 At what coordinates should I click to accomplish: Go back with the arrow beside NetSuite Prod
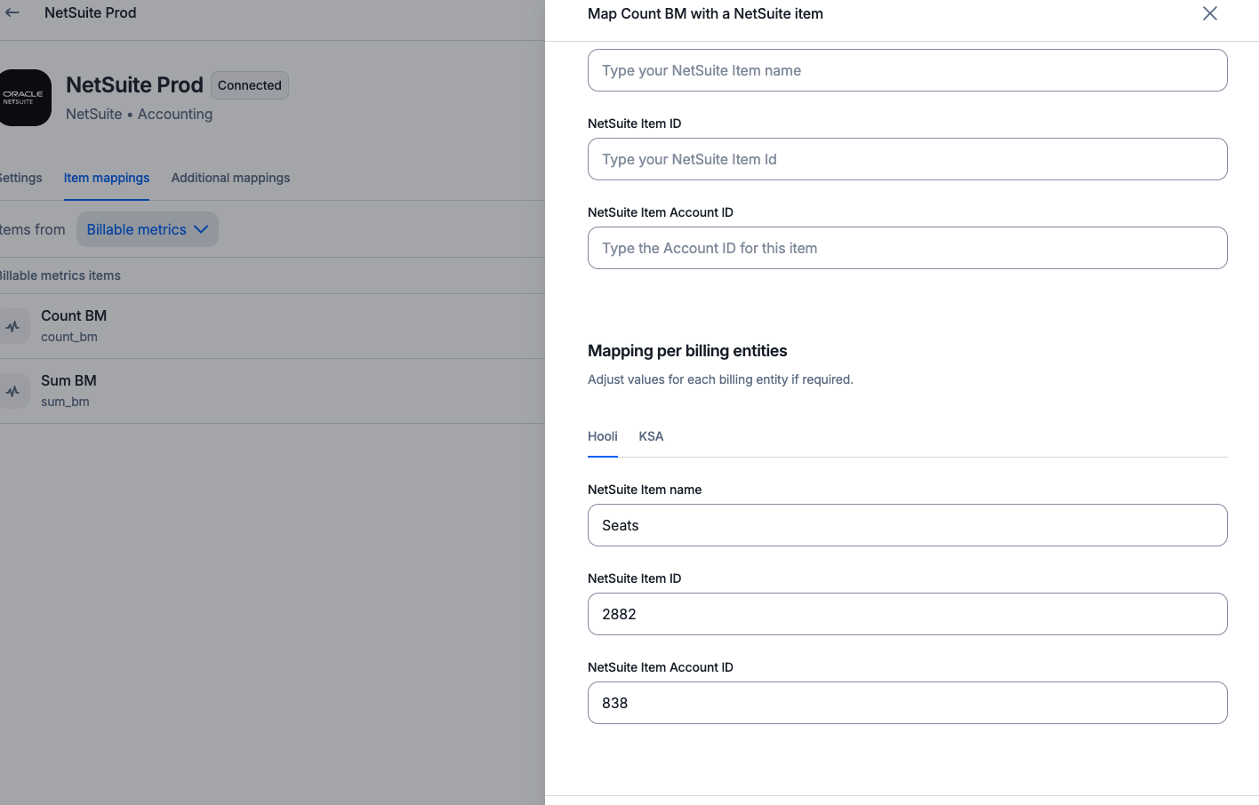(x=12, y=12)
